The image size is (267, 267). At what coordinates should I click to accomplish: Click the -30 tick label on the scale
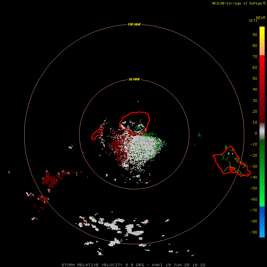(254, 166)
